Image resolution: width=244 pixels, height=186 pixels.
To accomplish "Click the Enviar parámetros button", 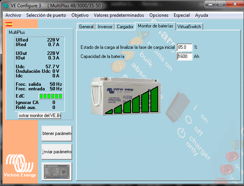I will point(57,152).
